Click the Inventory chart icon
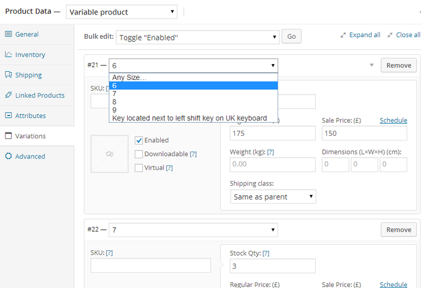The width and height of the screenshot is (421, 288). pos(8,54)
